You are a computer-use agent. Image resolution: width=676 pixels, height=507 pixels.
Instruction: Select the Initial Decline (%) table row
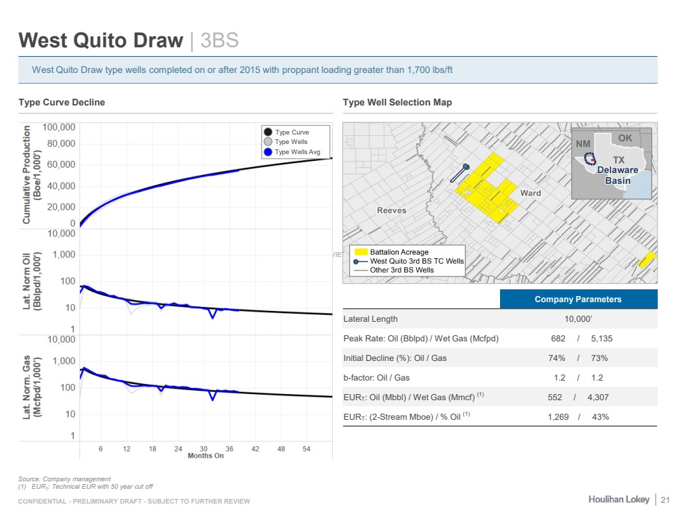point(499,358)
